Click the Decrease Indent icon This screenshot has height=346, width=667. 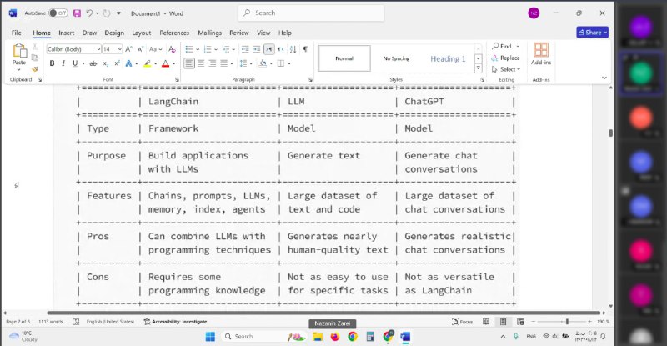(x=245, y=49)
